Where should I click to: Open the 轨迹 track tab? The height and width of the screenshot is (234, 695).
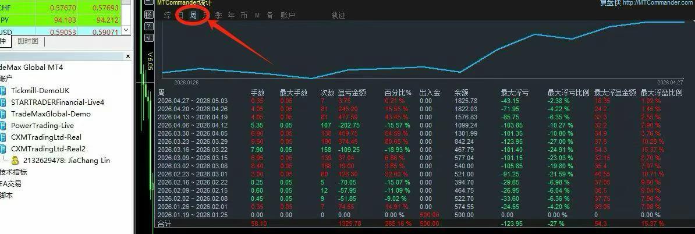tap(338, 15)
